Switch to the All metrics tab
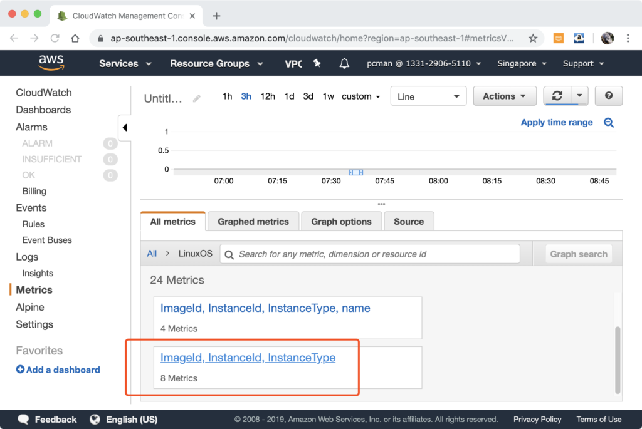This screenshot has height=429, width=642. pos(173,221)
